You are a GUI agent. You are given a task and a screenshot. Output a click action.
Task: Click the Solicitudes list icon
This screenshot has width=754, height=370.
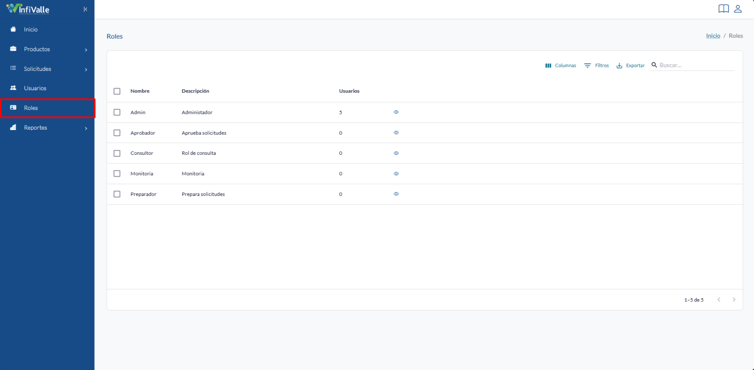coord(13,68)
